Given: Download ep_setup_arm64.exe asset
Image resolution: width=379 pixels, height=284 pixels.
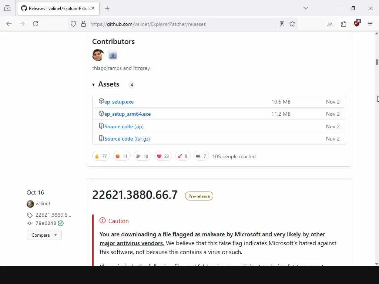Looking at the screenshot, I should click(x=128, y=114).
